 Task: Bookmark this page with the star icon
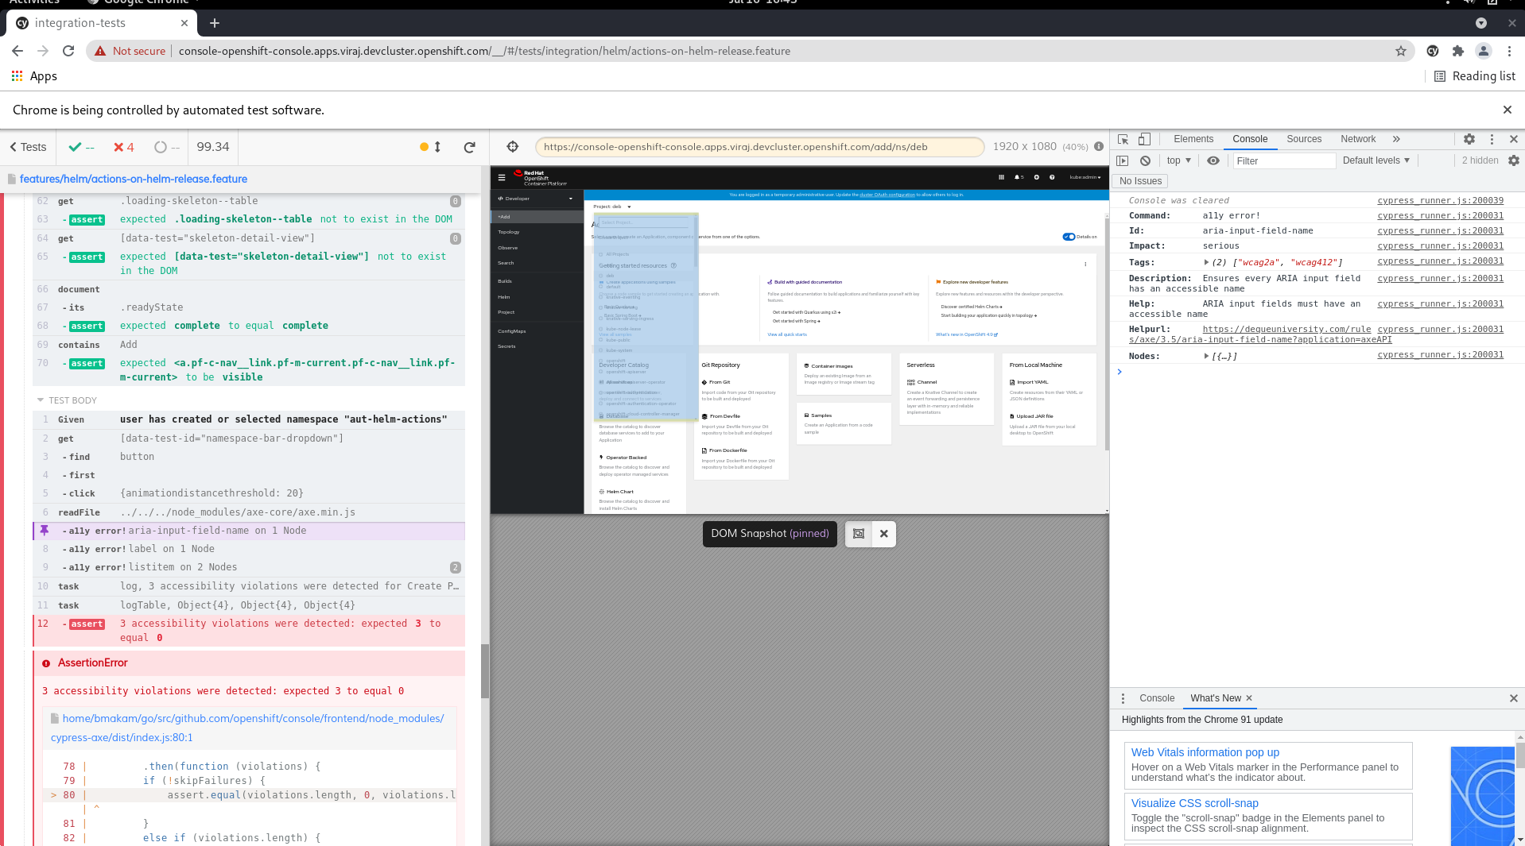point(1400,51)
